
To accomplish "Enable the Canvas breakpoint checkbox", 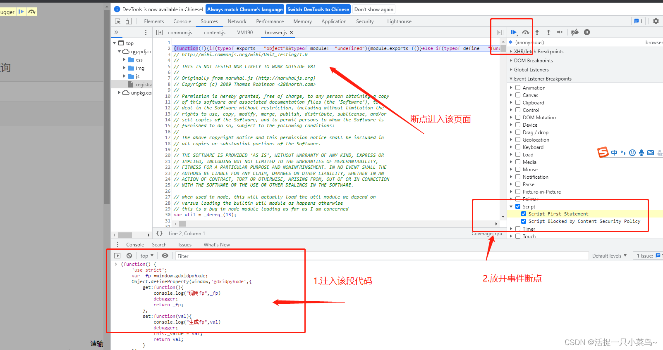I will (x=518, y=95).
